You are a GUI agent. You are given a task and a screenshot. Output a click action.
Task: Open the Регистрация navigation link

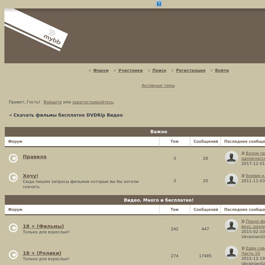point(191,70)
